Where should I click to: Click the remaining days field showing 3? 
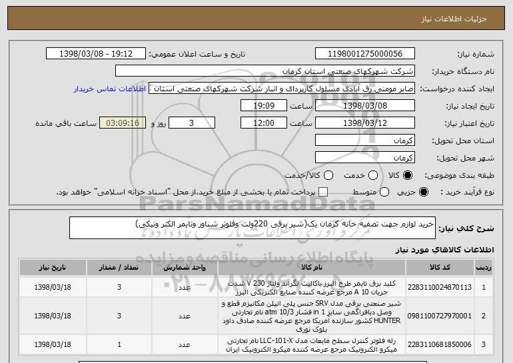tap(192, 123)
